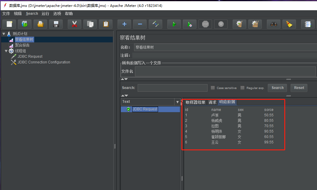Collapse all nodes with minus icon

(x=140, y=24)
